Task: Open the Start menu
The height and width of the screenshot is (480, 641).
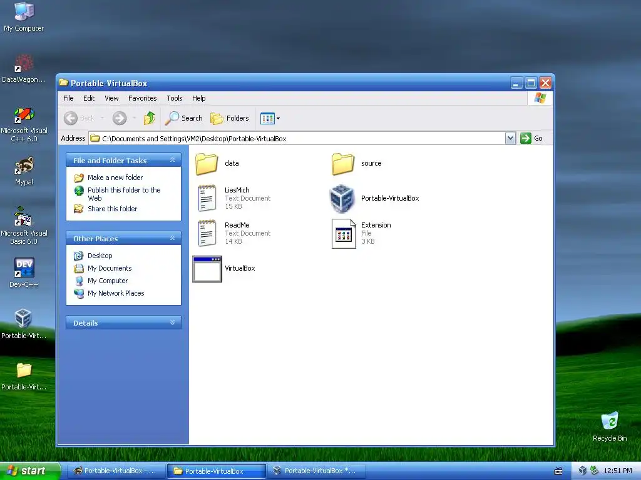Action: click(x=30, y=471)
